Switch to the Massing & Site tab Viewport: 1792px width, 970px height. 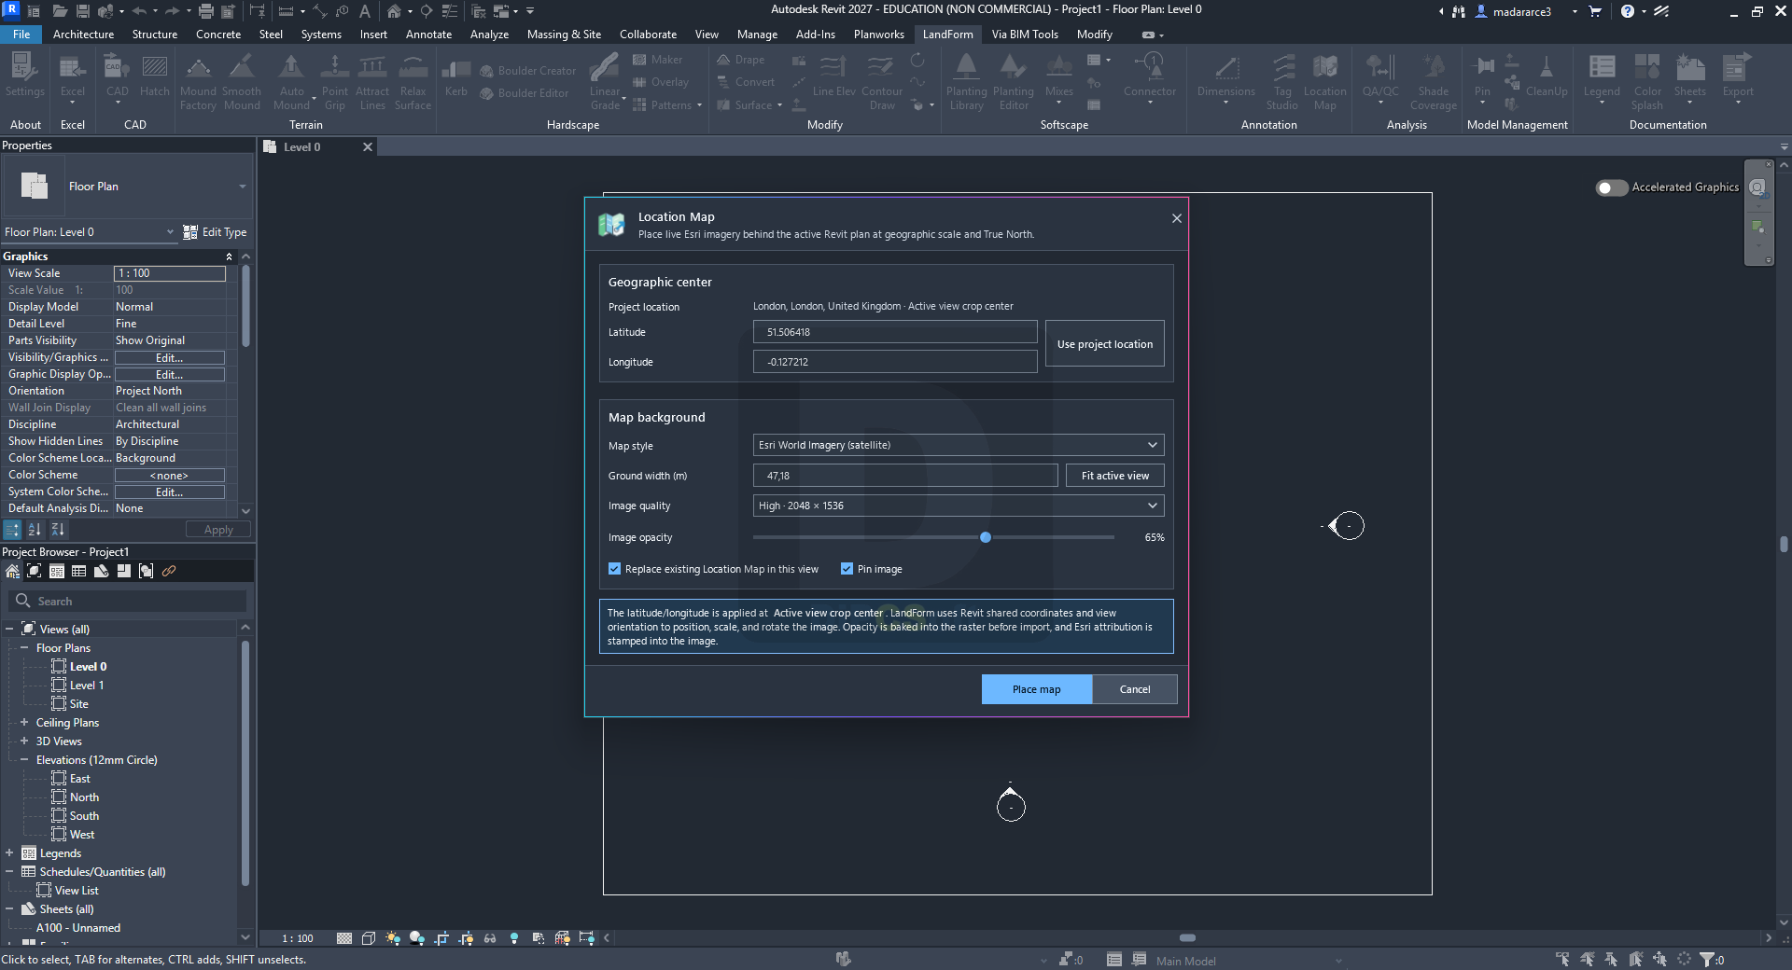pyautogui.click(x=564, y=35)
